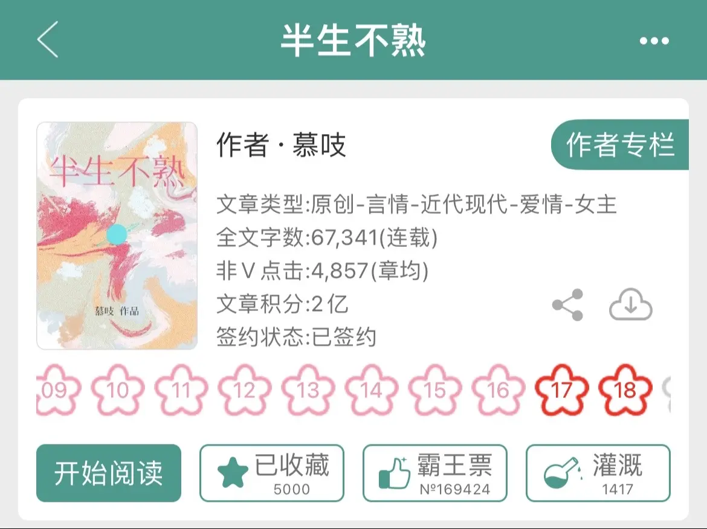The width and height of the screenshot is (707, 529).
Task: Select red flower badge number 17
Action: tap(562, 390)
